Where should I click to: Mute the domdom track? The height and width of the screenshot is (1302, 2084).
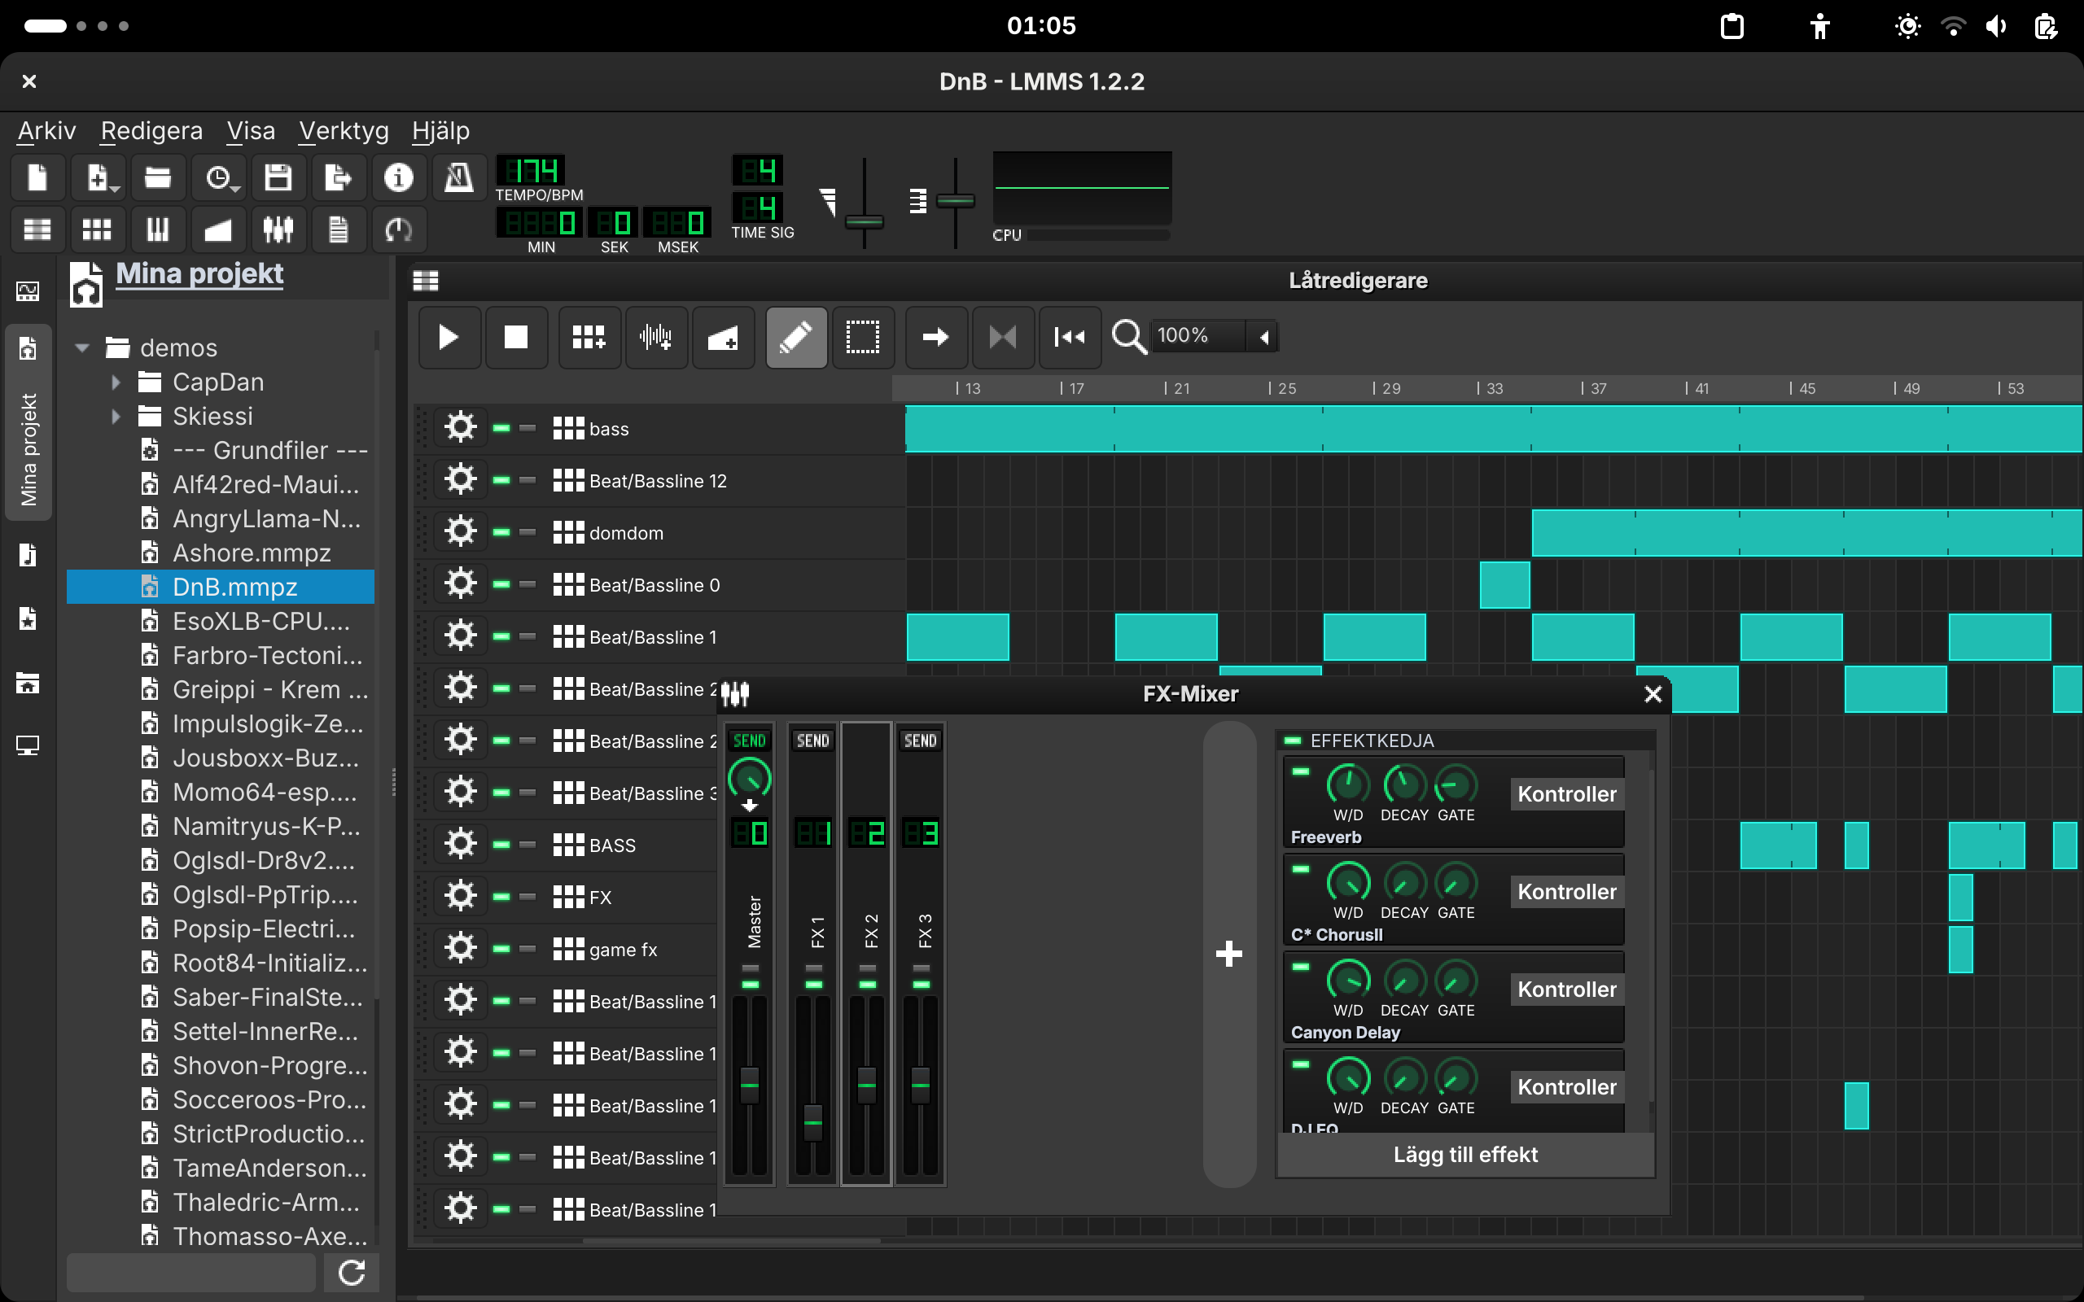click(502, 532)
